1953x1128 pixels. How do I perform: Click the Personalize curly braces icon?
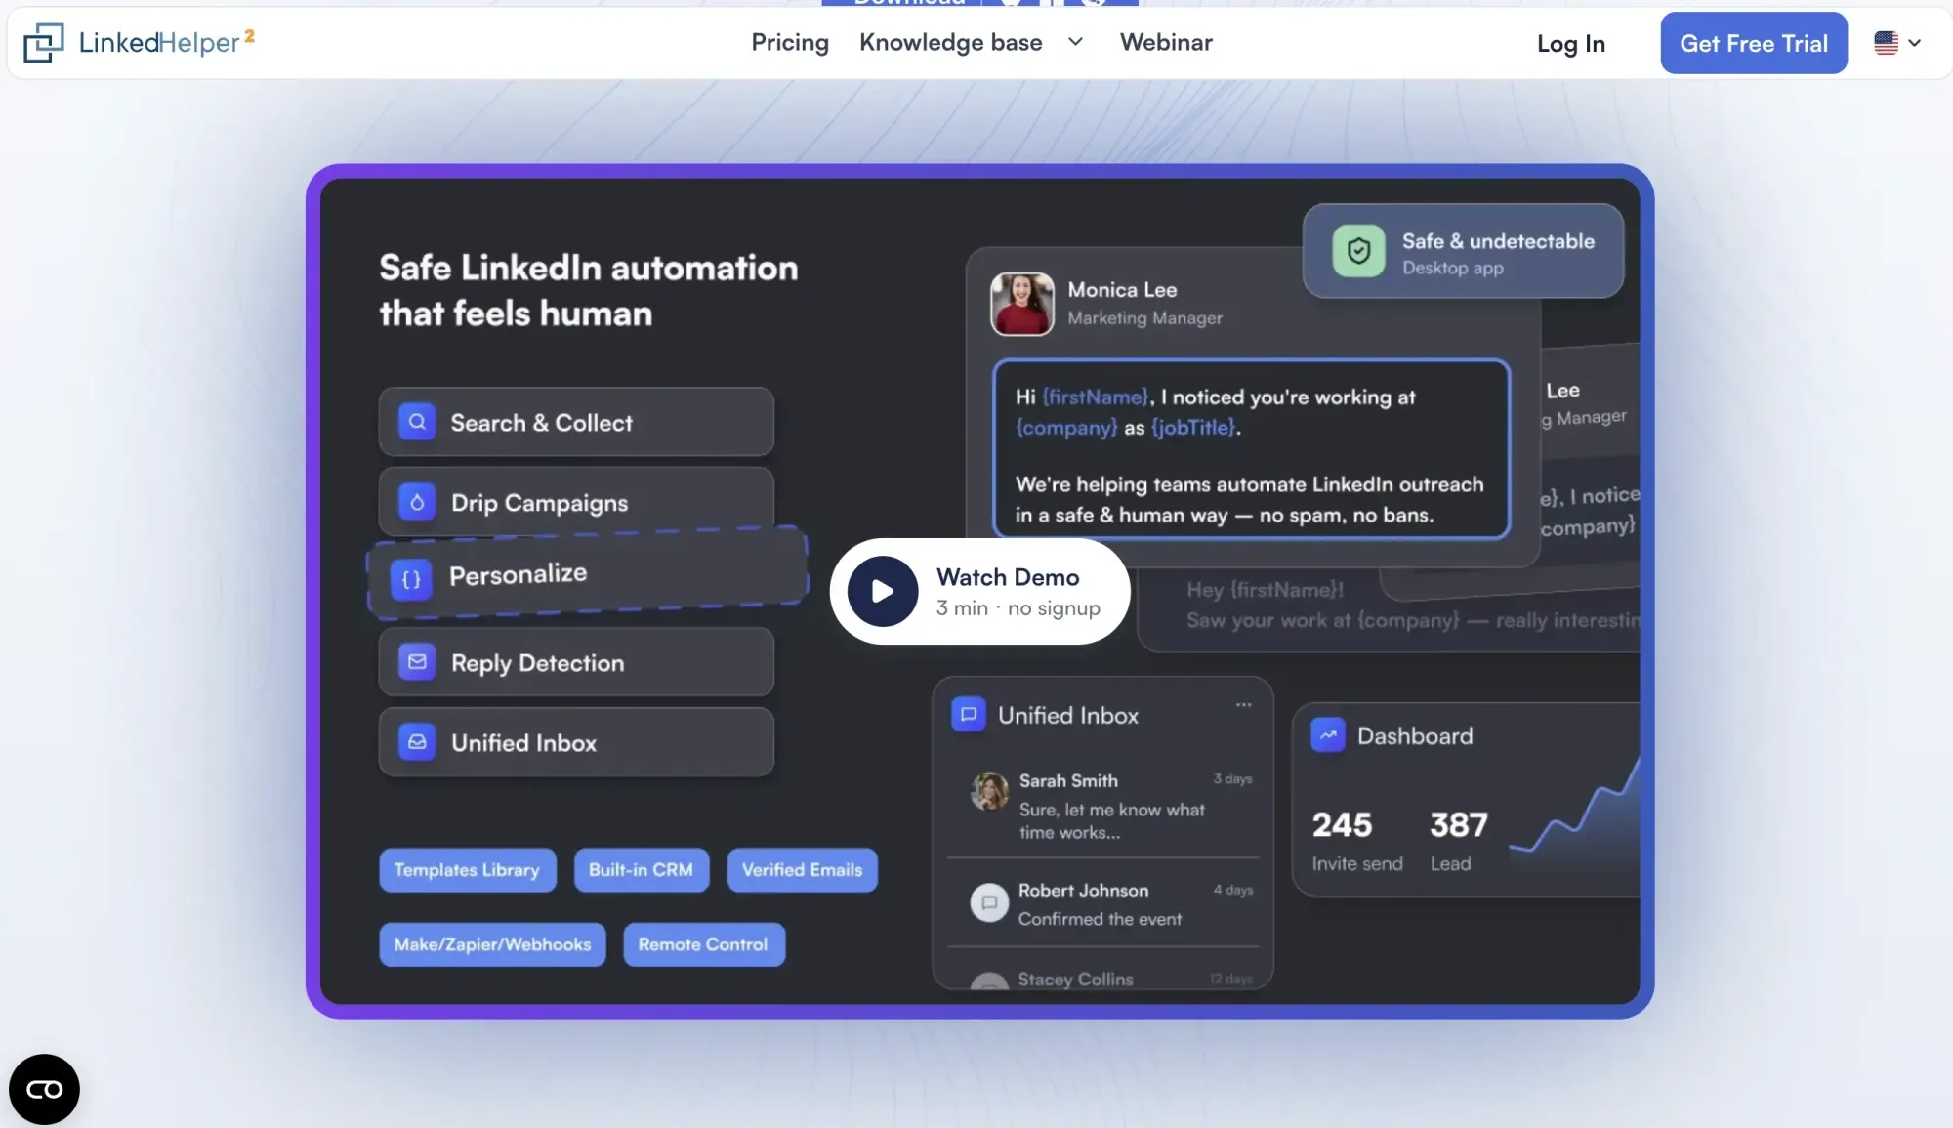411,578
